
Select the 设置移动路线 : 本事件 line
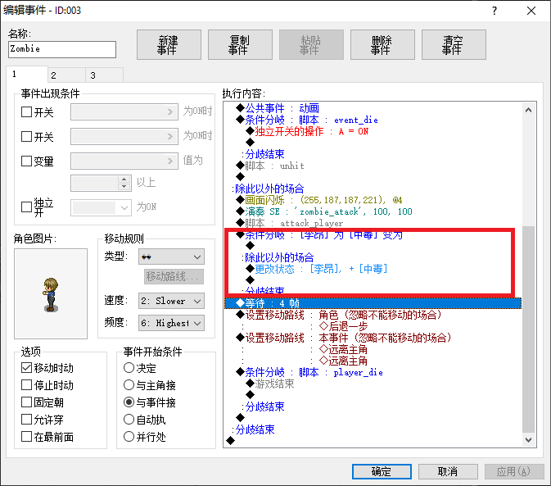(x=343, y=338)
